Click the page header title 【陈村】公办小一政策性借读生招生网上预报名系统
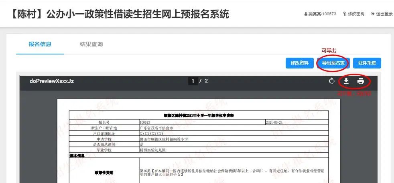The width and height of the screenshot is (394, 183). [119, 14]
